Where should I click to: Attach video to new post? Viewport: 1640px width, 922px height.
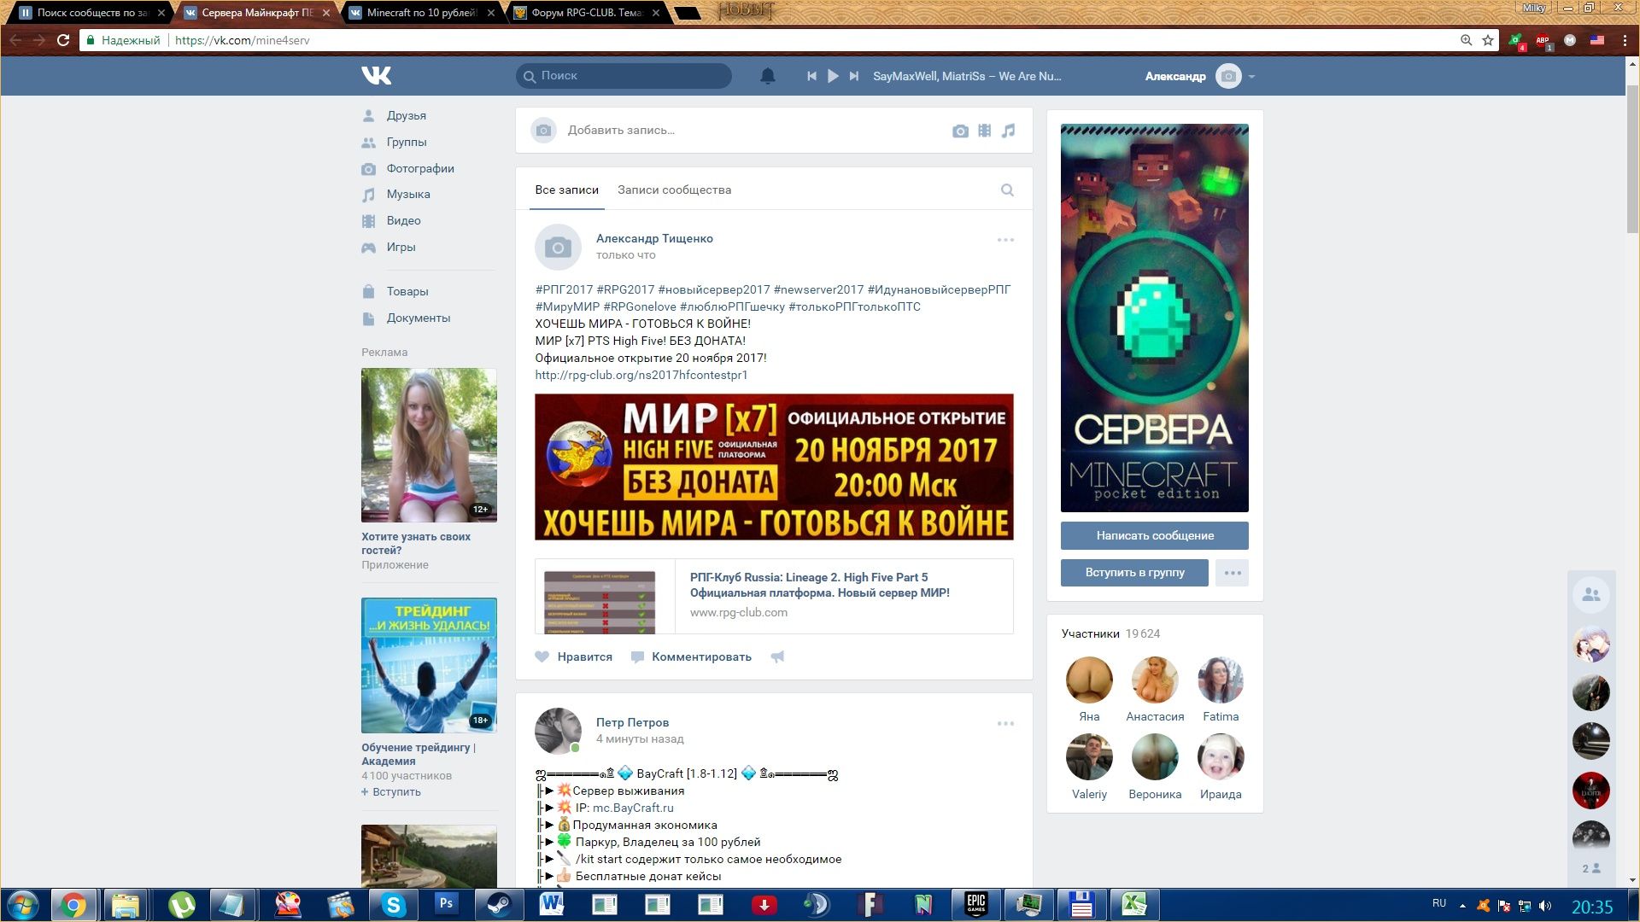point(984,131)
